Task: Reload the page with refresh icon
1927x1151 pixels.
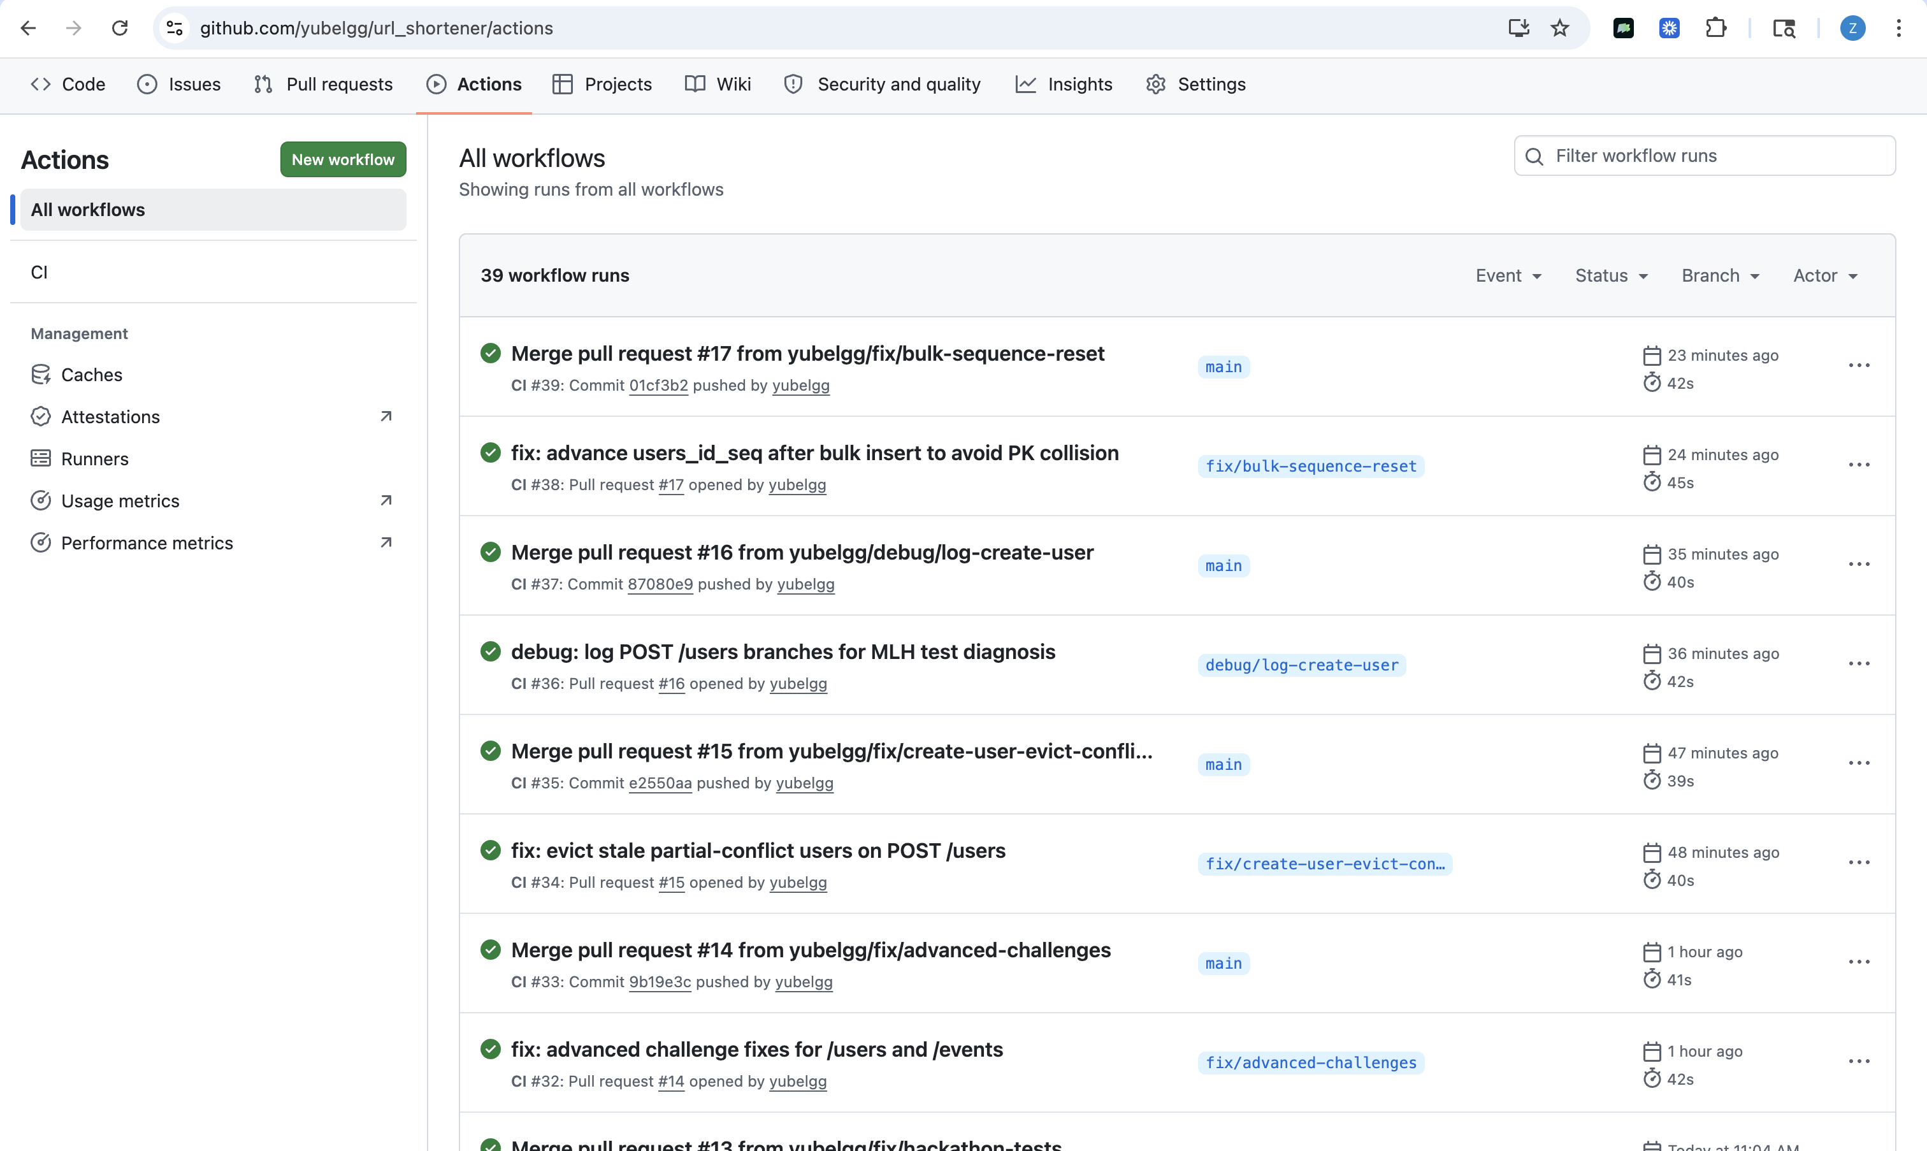Action: pos(119,29)
